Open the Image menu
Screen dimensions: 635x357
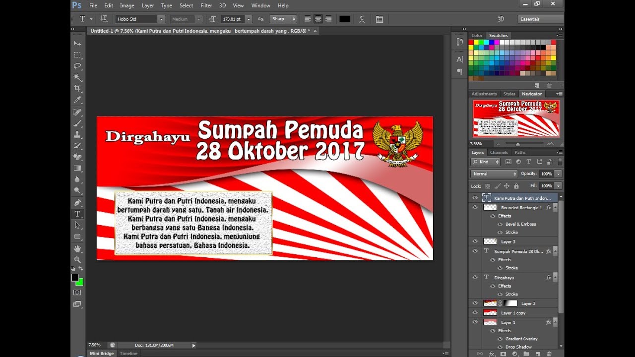127,5
